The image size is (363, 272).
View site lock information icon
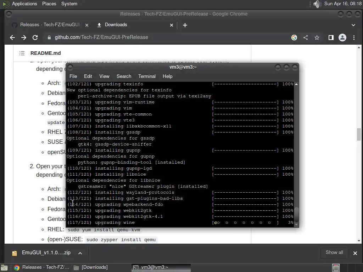[x=49, y=38]
